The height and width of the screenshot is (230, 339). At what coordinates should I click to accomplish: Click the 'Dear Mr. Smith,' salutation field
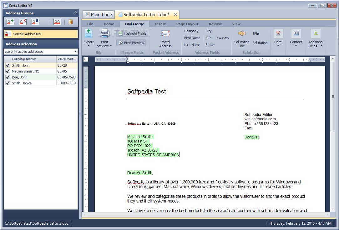coord(140,173)
